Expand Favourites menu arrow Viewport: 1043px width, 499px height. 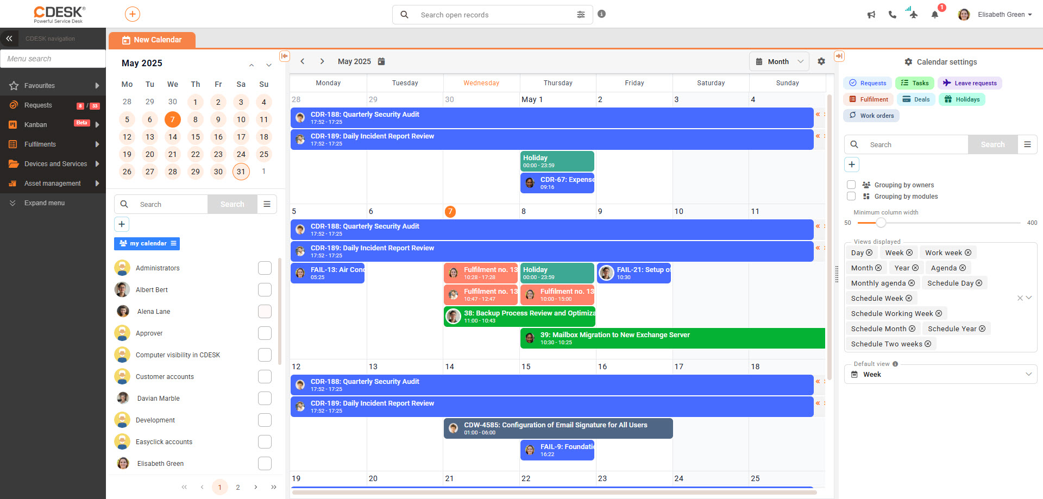[x=97, y=86]
